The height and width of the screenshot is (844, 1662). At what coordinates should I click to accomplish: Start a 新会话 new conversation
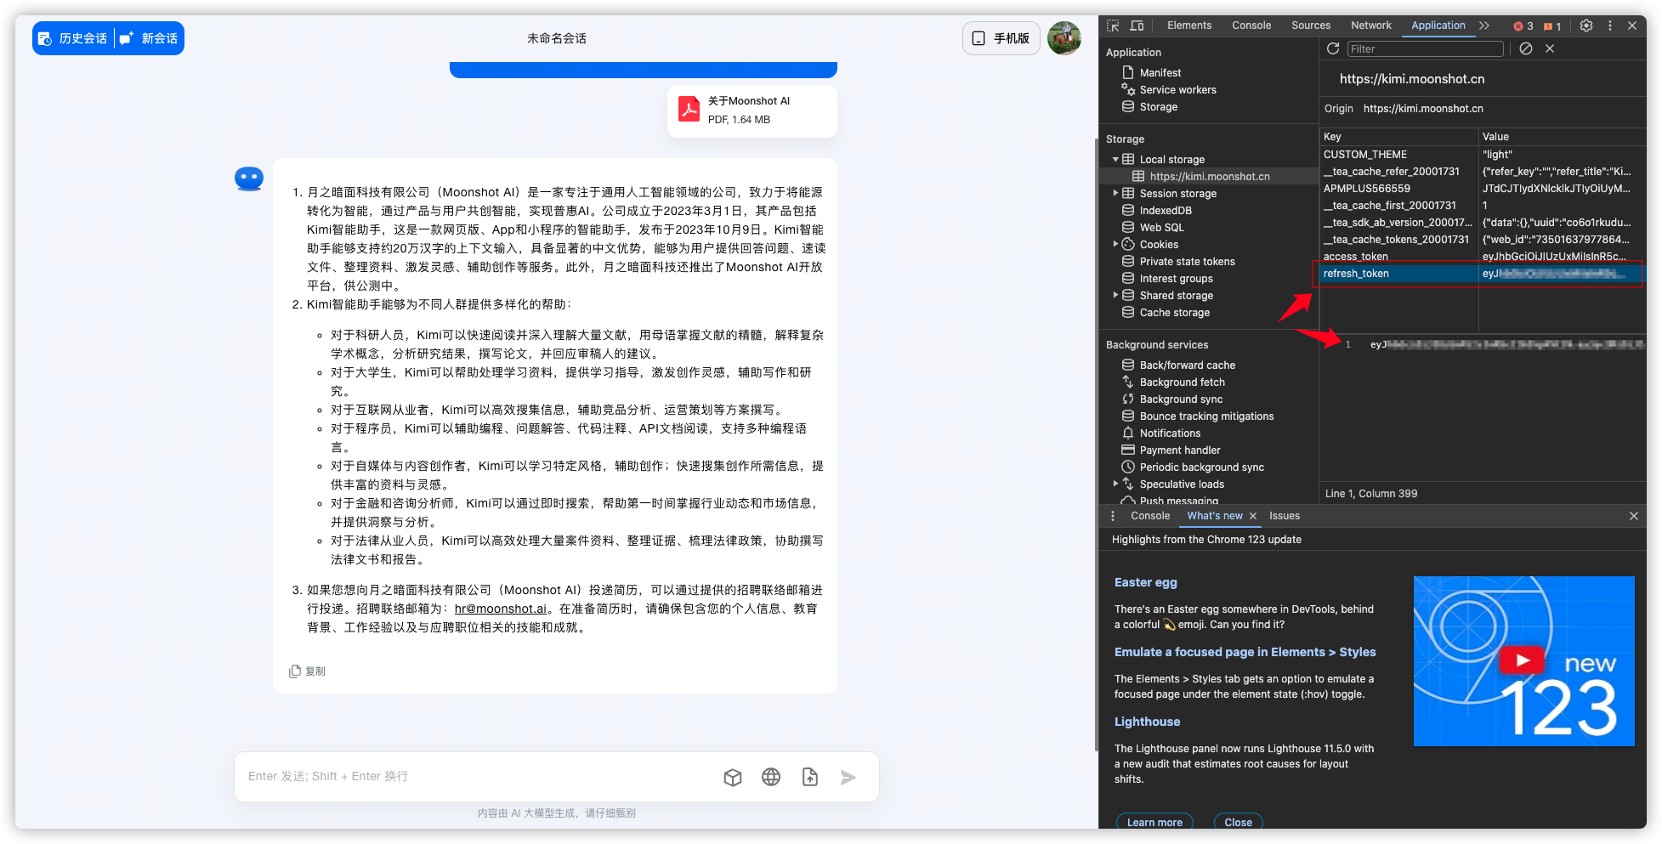coord(150,37)
